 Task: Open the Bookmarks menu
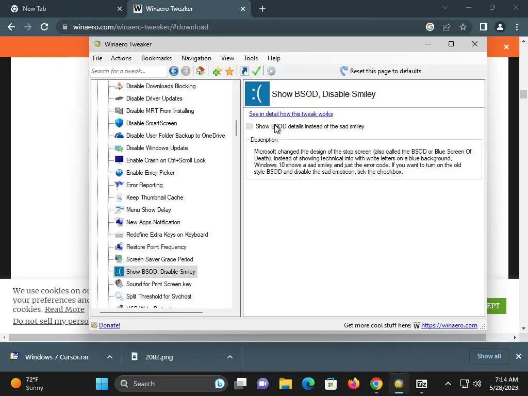[x=156, y=58]
